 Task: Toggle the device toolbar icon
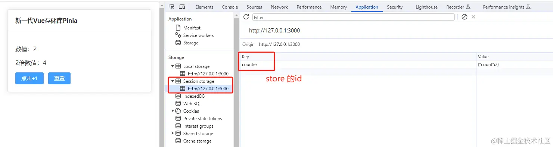182,7
